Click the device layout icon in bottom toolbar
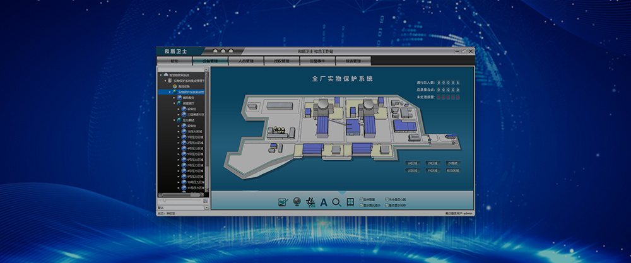This screenshot has width=631, height=263. coord(310,202)
